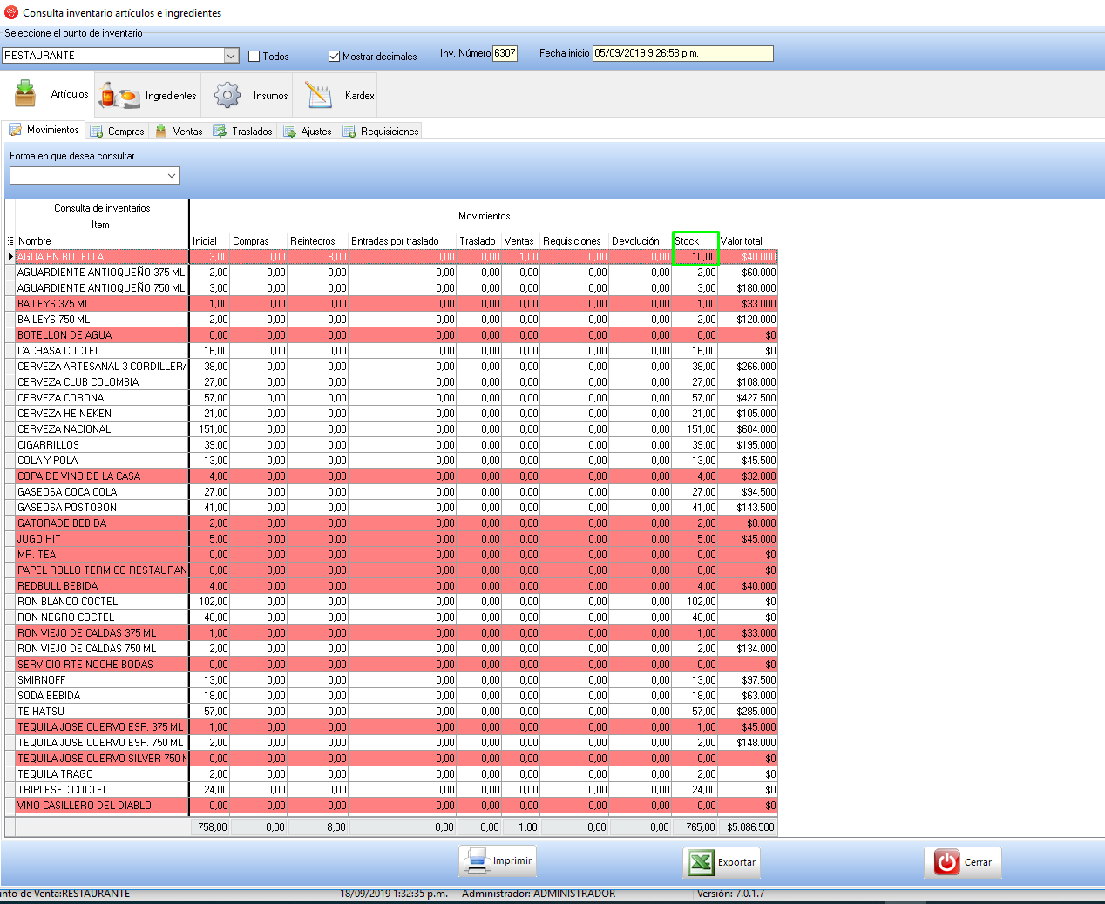The height and width of the screenshot is (904, 1105).
Task: Click the grid column selector beside Nombre
Action: [x=10, y=241]
